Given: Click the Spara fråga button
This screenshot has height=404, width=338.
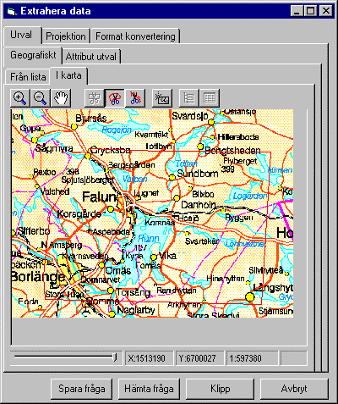Looking at the screenshot, I should [82, 389].
